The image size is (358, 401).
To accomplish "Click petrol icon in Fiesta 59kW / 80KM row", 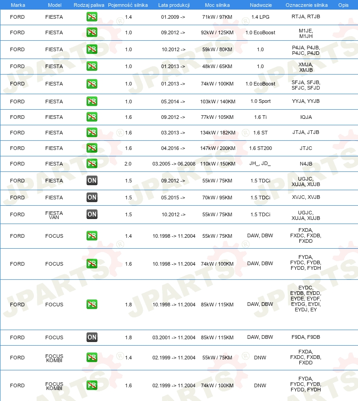I will (92, 49).
